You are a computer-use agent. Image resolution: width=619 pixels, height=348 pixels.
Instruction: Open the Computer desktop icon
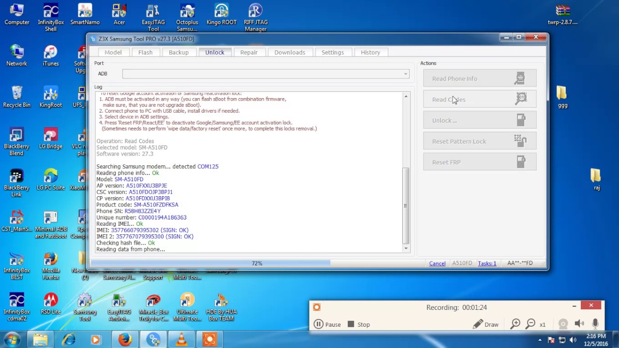(x=17, y=14)
